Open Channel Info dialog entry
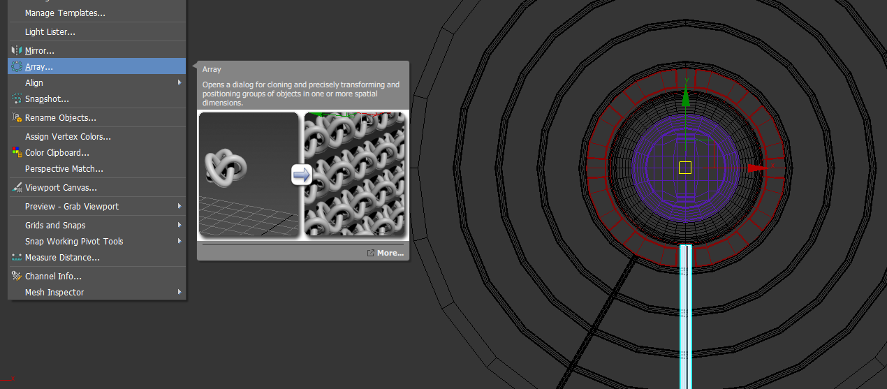Screen dimensions: 887x389 point(96,276)
